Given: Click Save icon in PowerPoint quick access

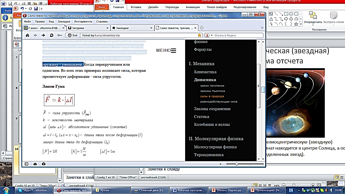Looking at the screenshot, I should [36, 9].
